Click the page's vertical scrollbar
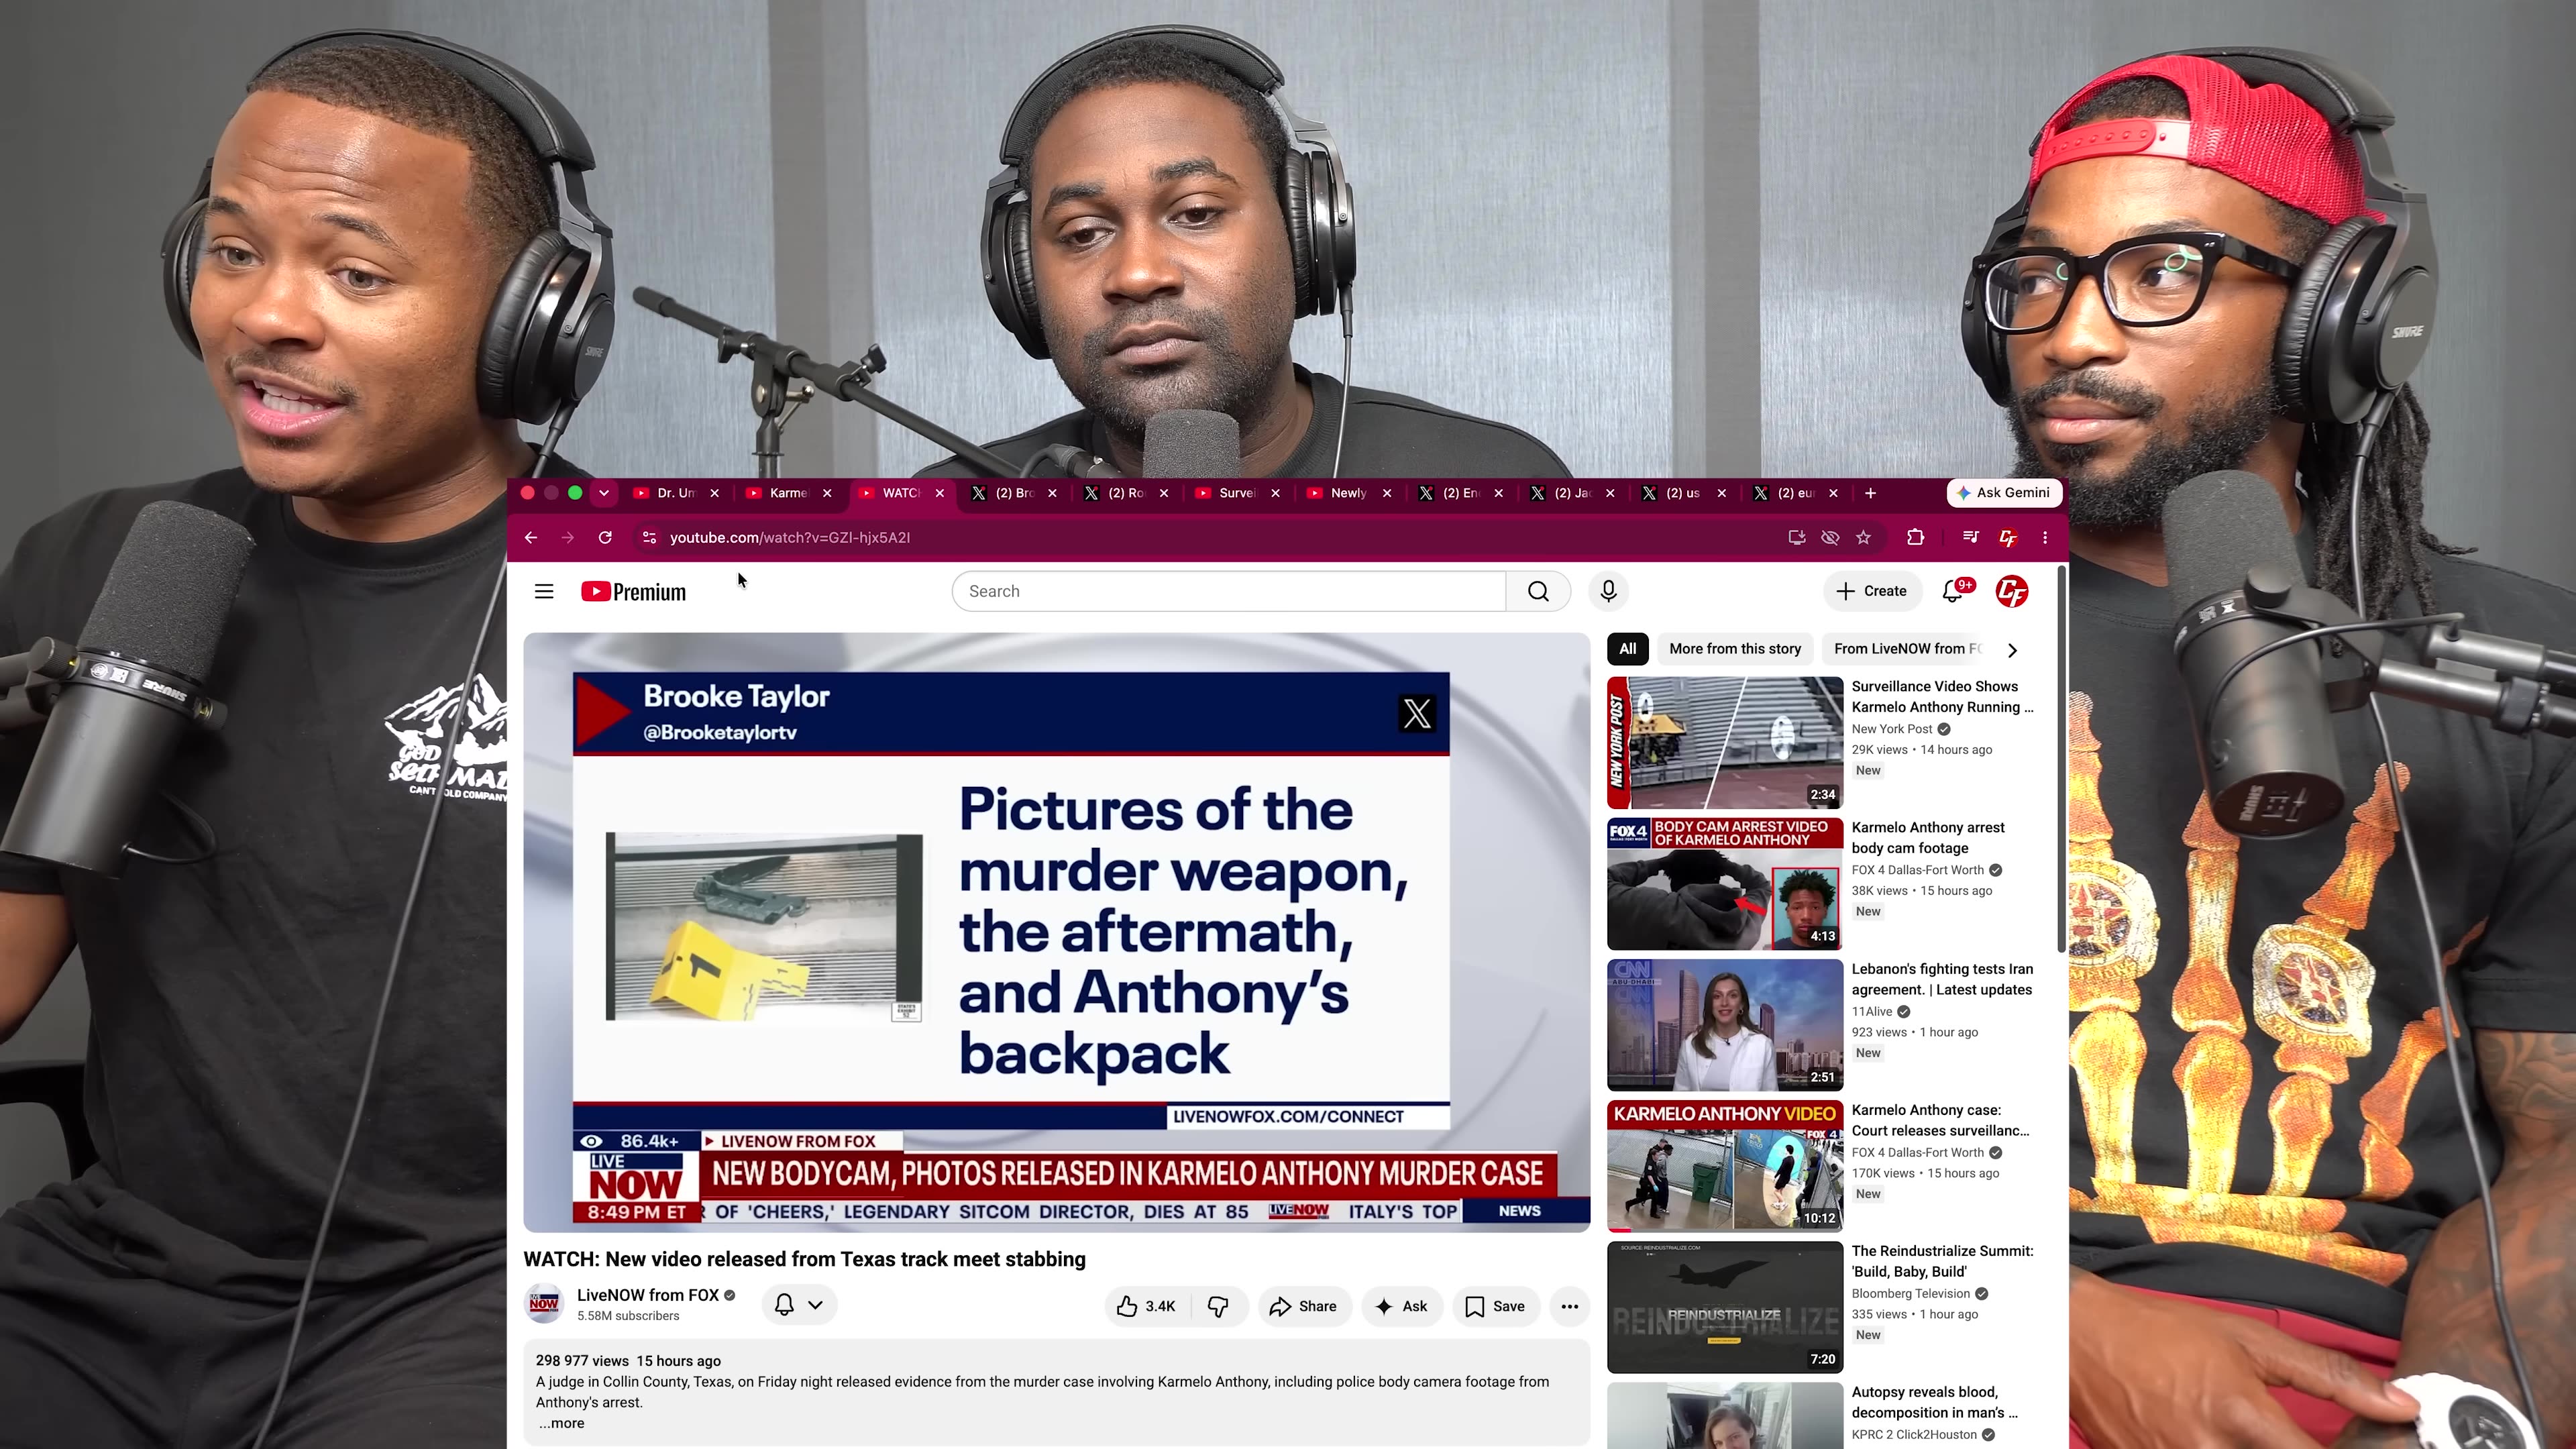2576x1449 pixels. pyautogui.click(x=2061, y=760)
